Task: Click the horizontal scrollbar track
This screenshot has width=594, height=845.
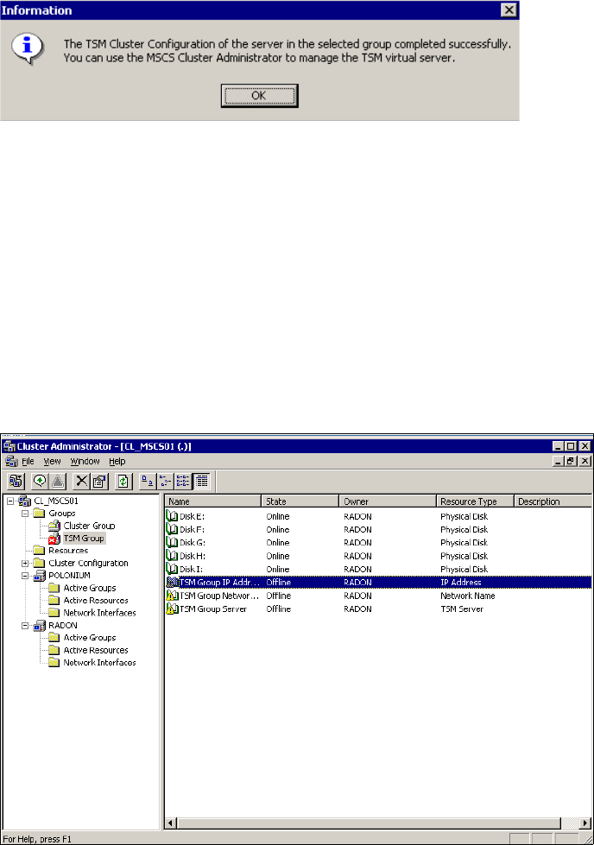Action: tap(570, 823)
